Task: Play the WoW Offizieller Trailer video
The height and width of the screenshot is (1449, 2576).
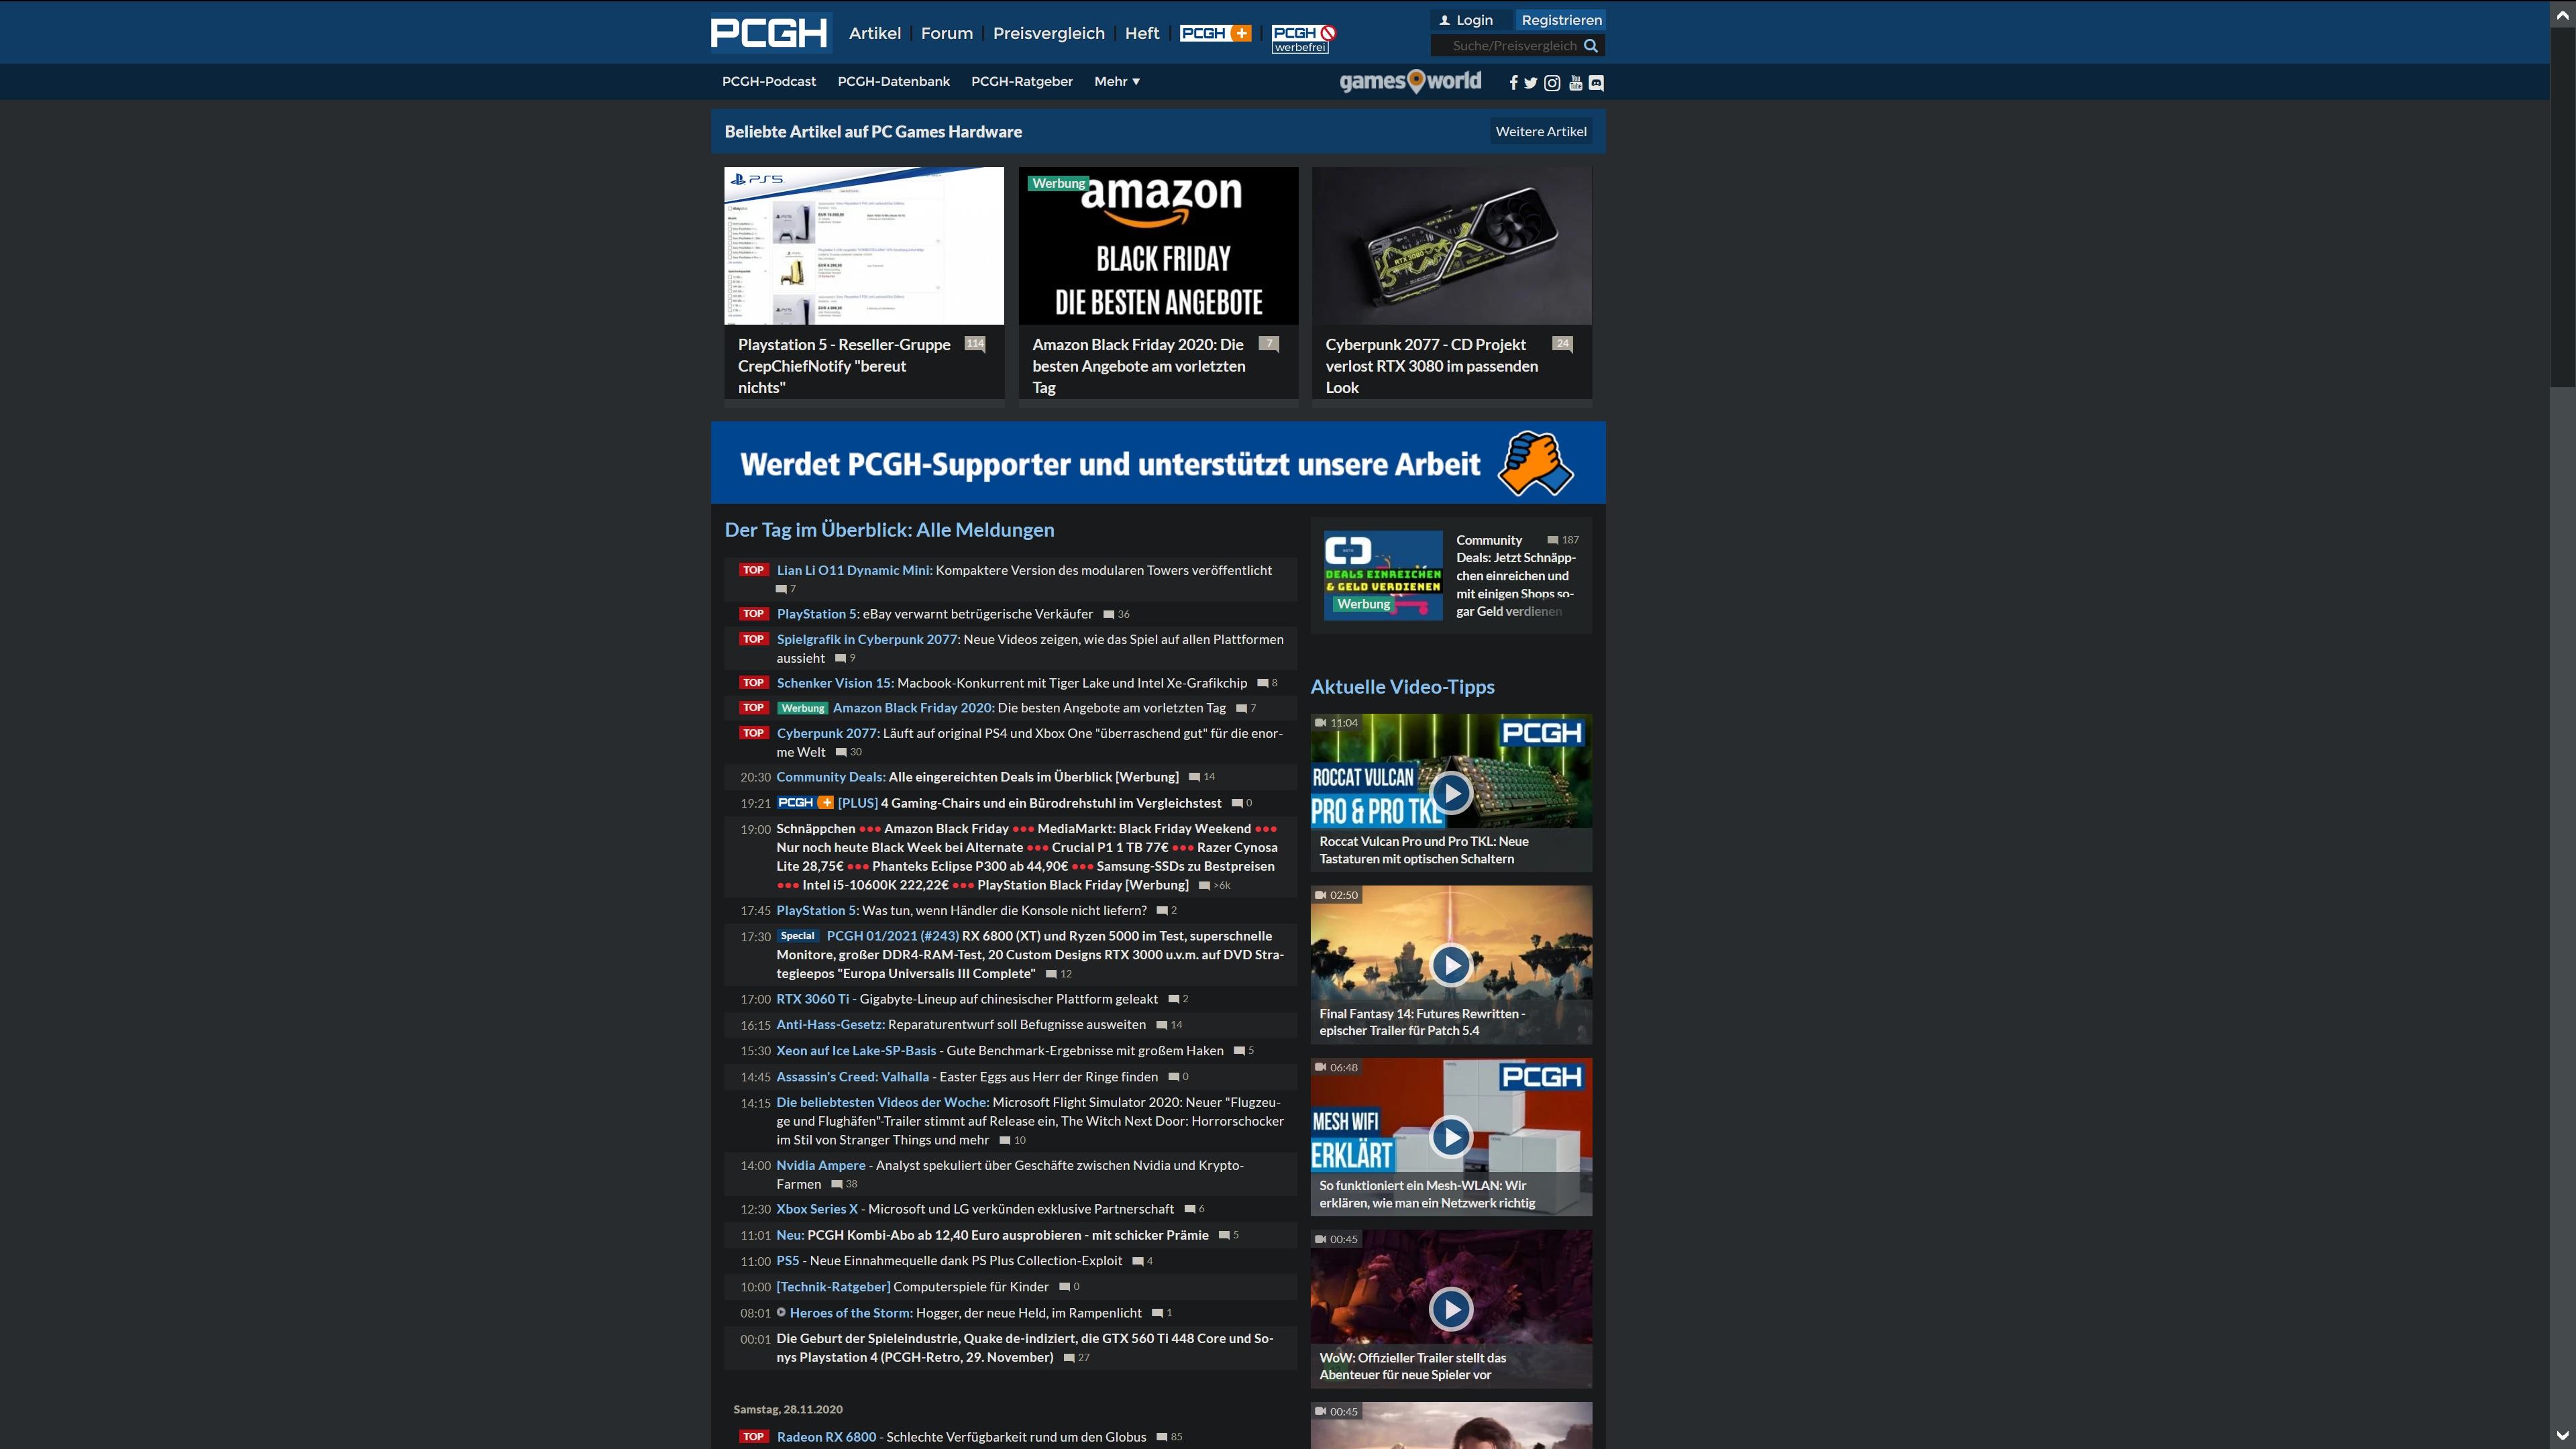Action: tap(1451, 1309)
